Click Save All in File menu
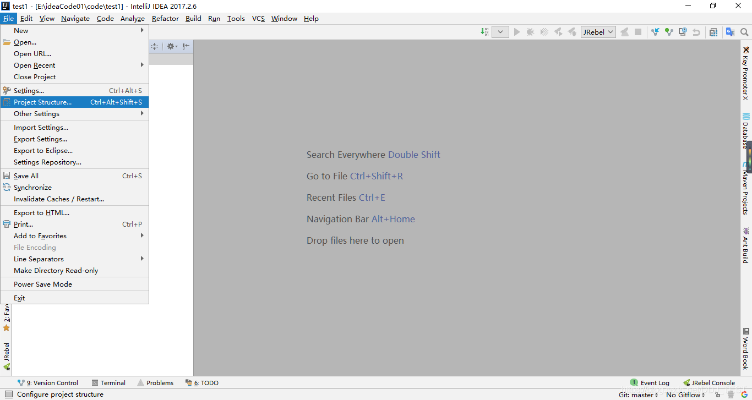The height and width of the screenshot is (400, 752). coord(75,176)
